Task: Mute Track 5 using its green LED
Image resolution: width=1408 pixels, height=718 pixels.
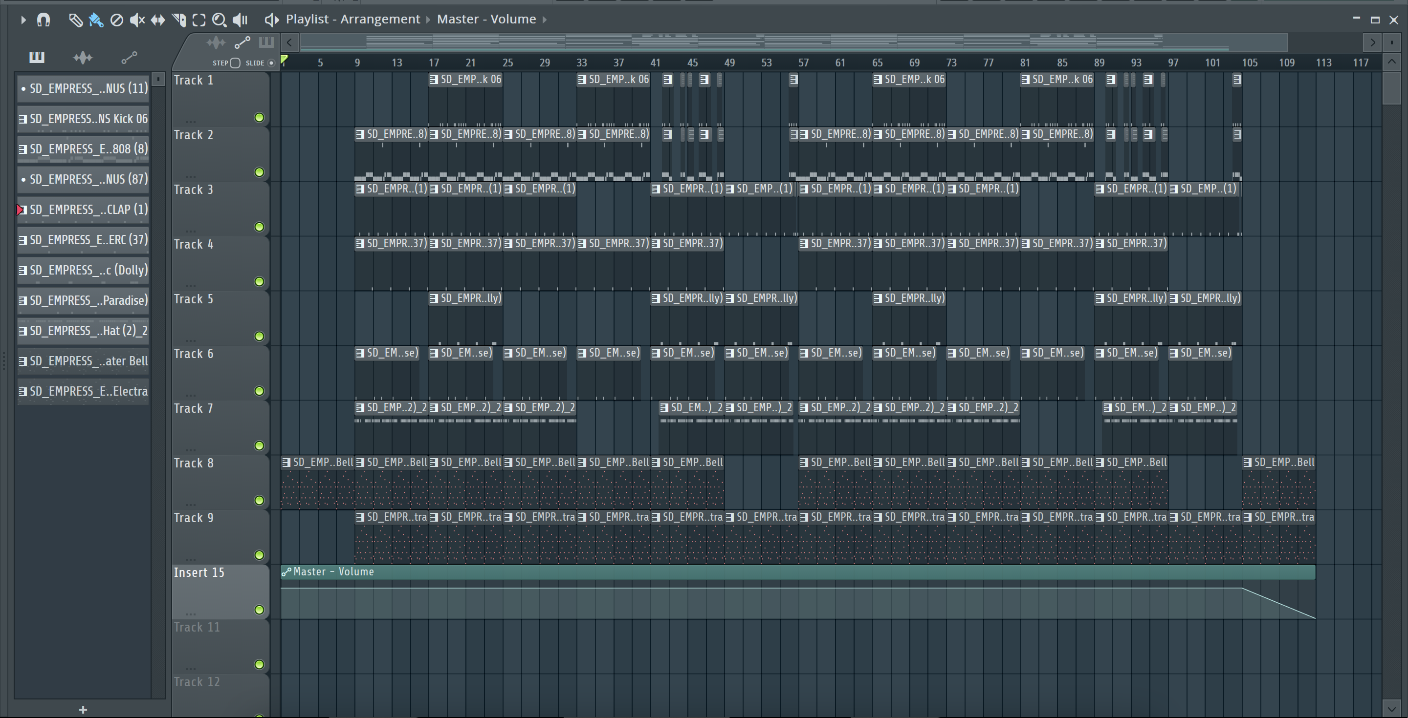Action: (259, 336)
